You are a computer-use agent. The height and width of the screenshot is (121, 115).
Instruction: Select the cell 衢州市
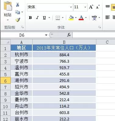pos(21,100)
